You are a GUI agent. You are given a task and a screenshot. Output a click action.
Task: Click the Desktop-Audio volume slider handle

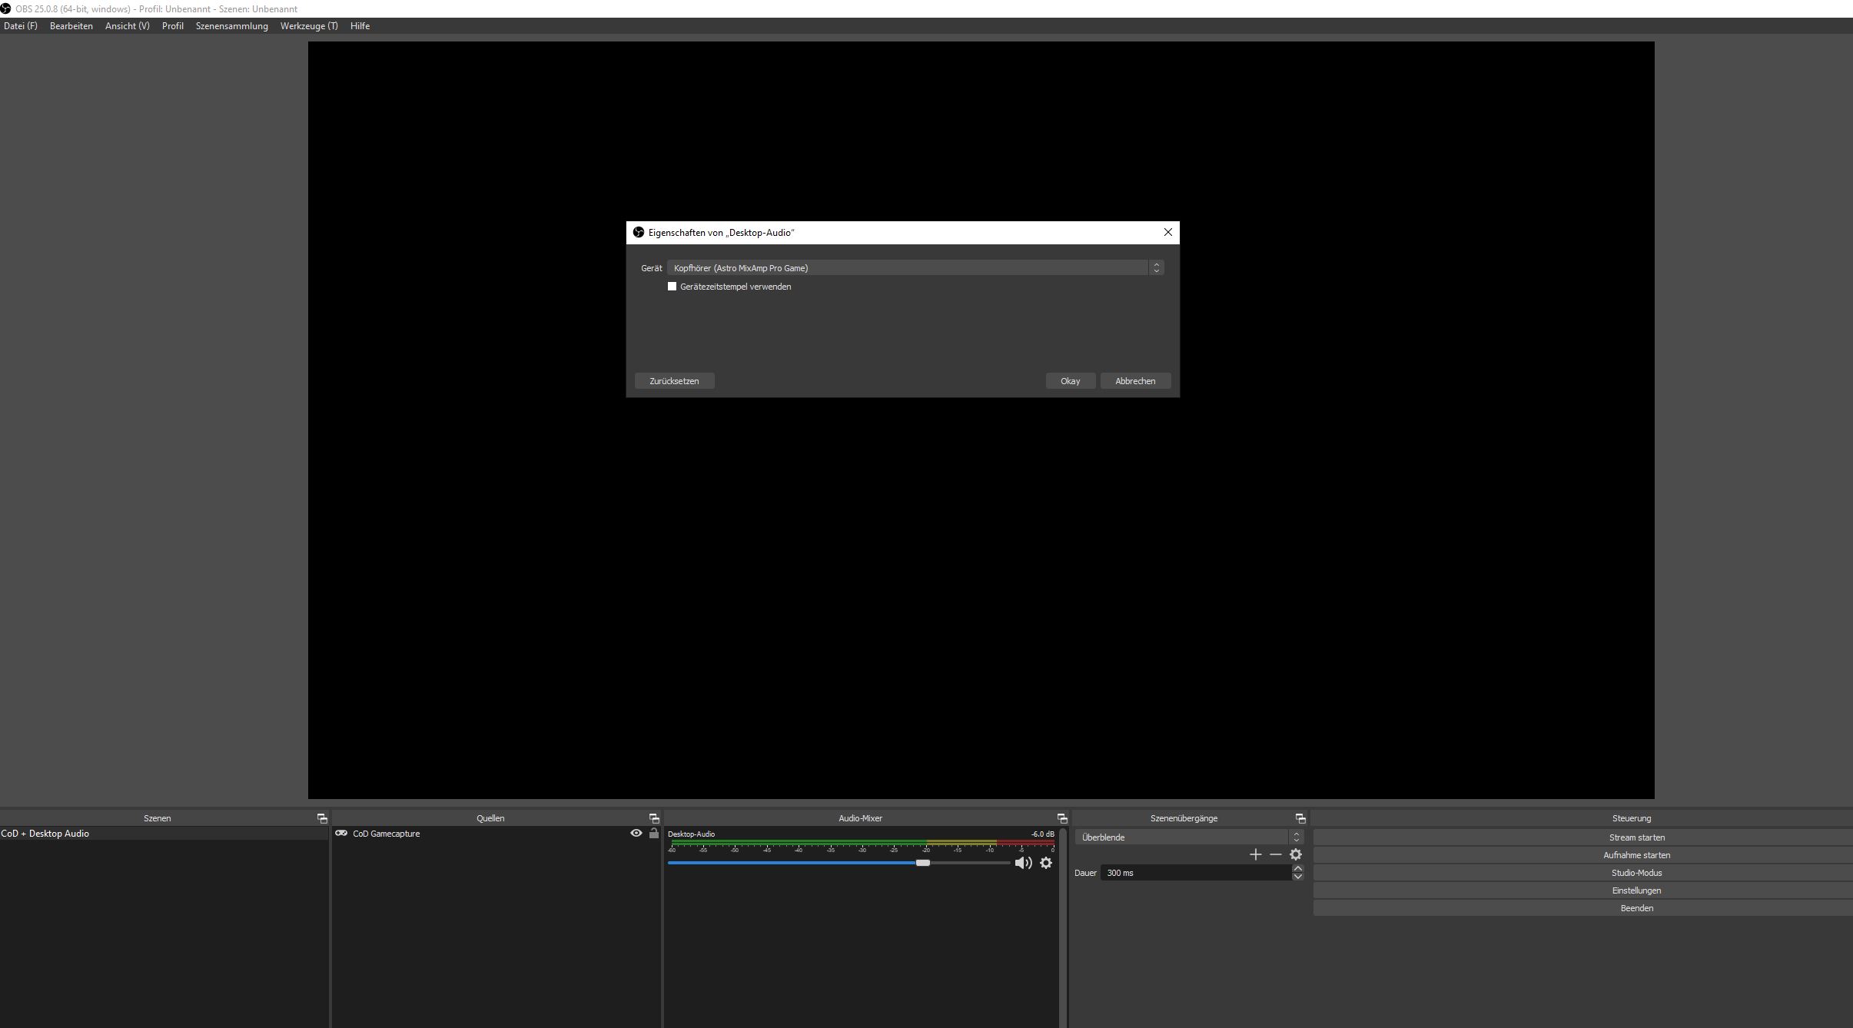tap(923, 863)
